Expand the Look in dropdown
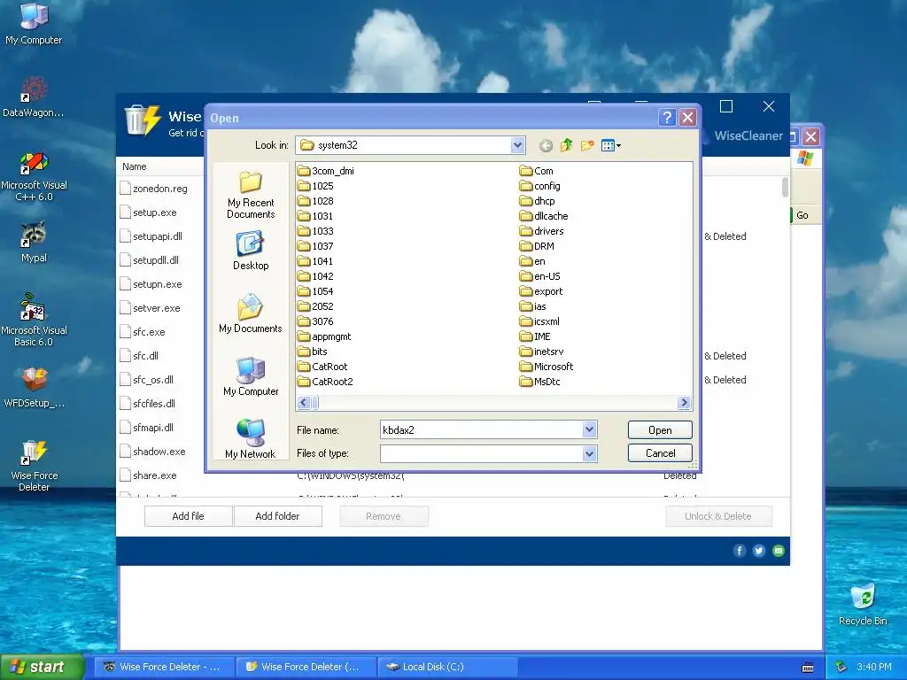 (x=517, y=145)
